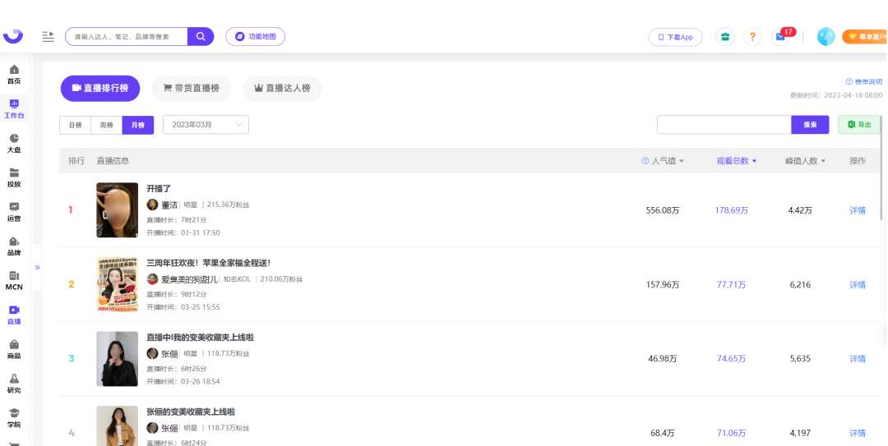Switch to 直播达人榜 tab

pos(282,88)
